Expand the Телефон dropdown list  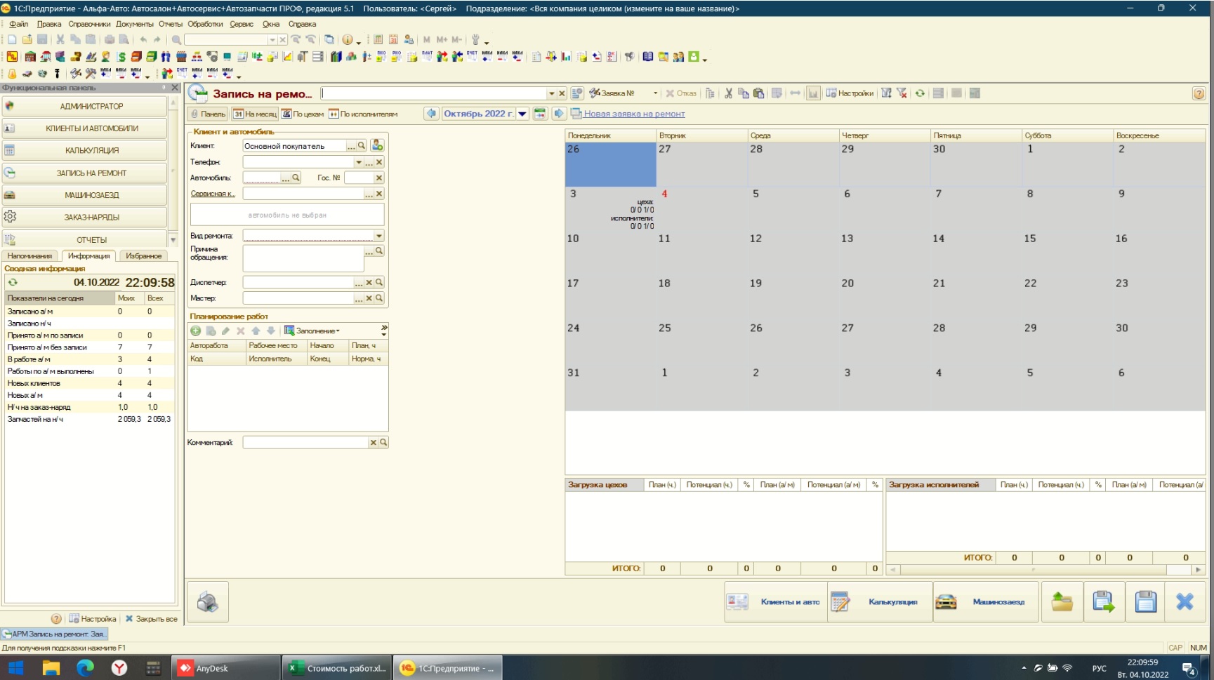point(359,162)
